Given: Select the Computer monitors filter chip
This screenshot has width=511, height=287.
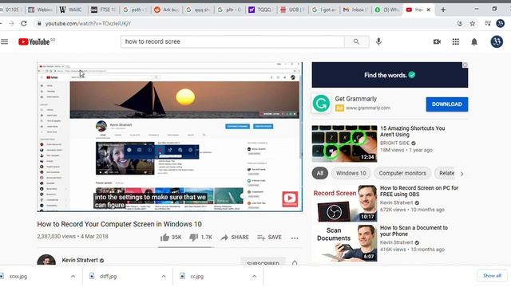Looking at the screenshot, I should pos(402,173).
